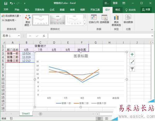Switch to Page Layout view
The height and width of the screenshot is (121, 155).
[107, 119]
